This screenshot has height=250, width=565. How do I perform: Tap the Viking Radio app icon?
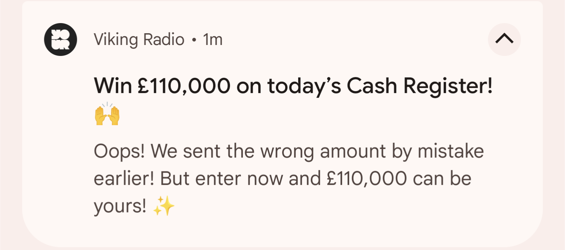pyautogui.click(x=60, y=40)
